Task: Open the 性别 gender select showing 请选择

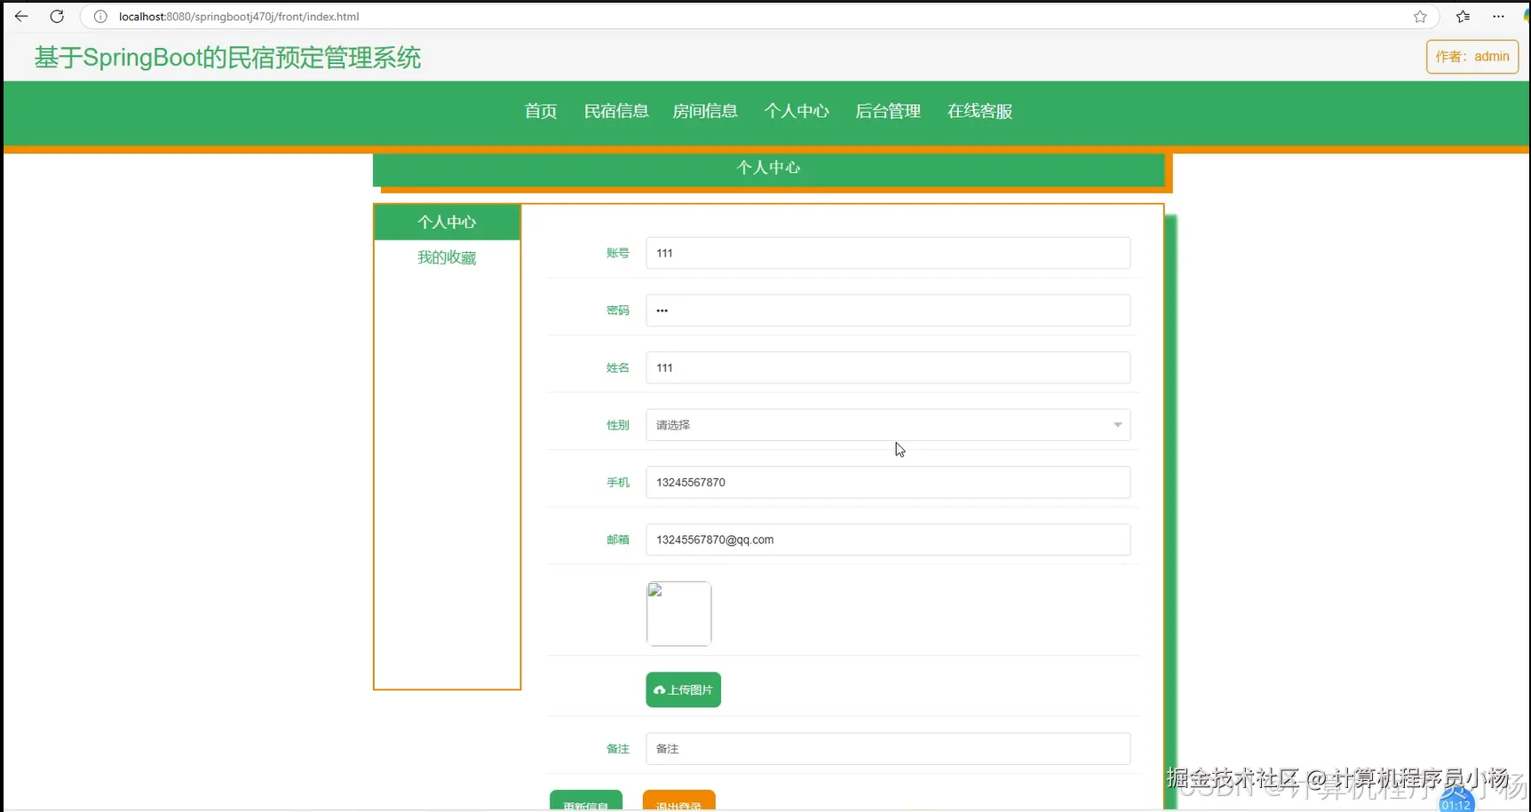Action: pos(886,425)
